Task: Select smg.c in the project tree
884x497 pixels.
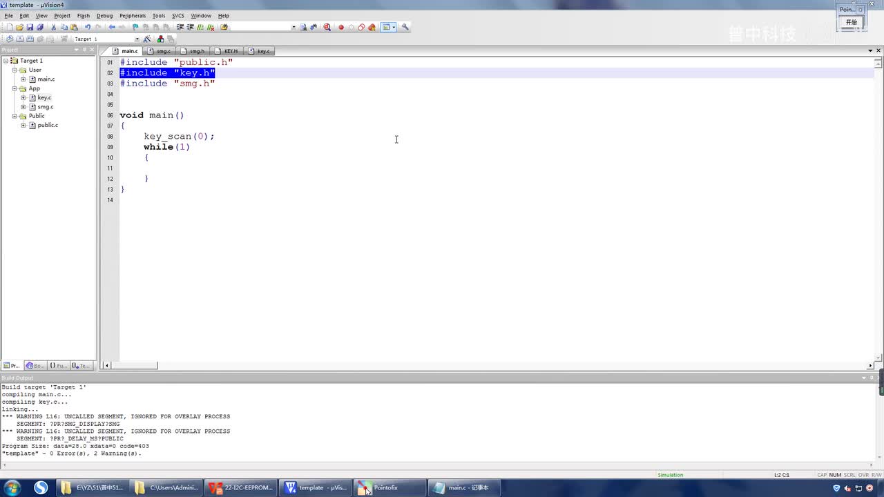Action: point(45,107)
